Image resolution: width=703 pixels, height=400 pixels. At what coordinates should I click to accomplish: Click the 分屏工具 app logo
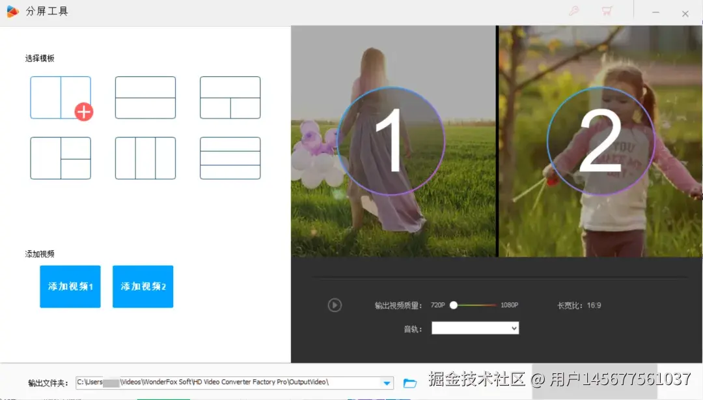coord(12,11)
